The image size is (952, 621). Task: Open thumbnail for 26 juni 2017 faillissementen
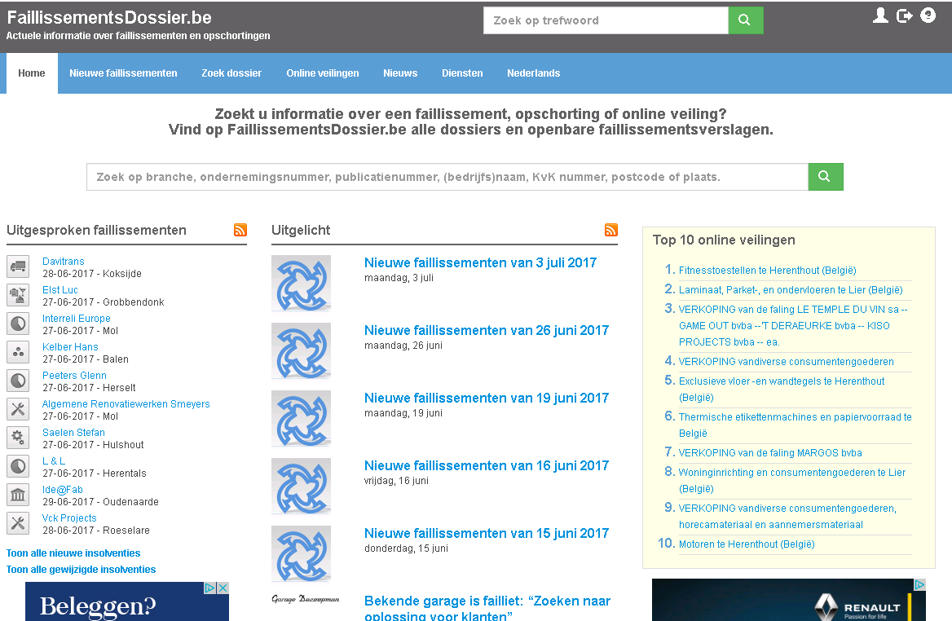pyautogui.click(x=301, y=351)
